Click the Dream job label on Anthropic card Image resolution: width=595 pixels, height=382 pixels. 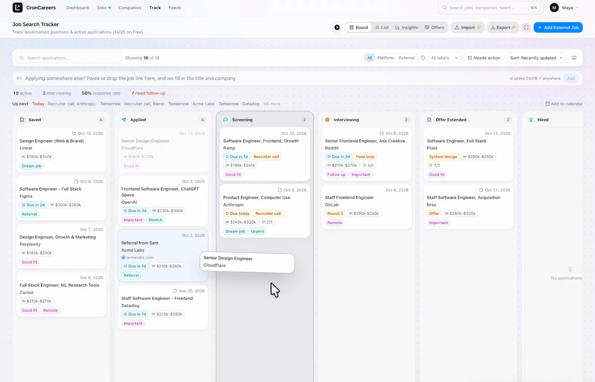click(x=235, y=232)
